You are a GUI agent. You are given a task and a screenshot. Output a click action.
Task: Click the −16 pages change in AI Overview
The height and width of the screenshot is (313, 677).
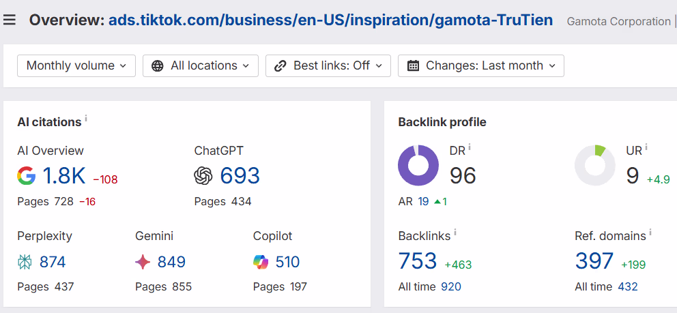click(x=87, y=201)
